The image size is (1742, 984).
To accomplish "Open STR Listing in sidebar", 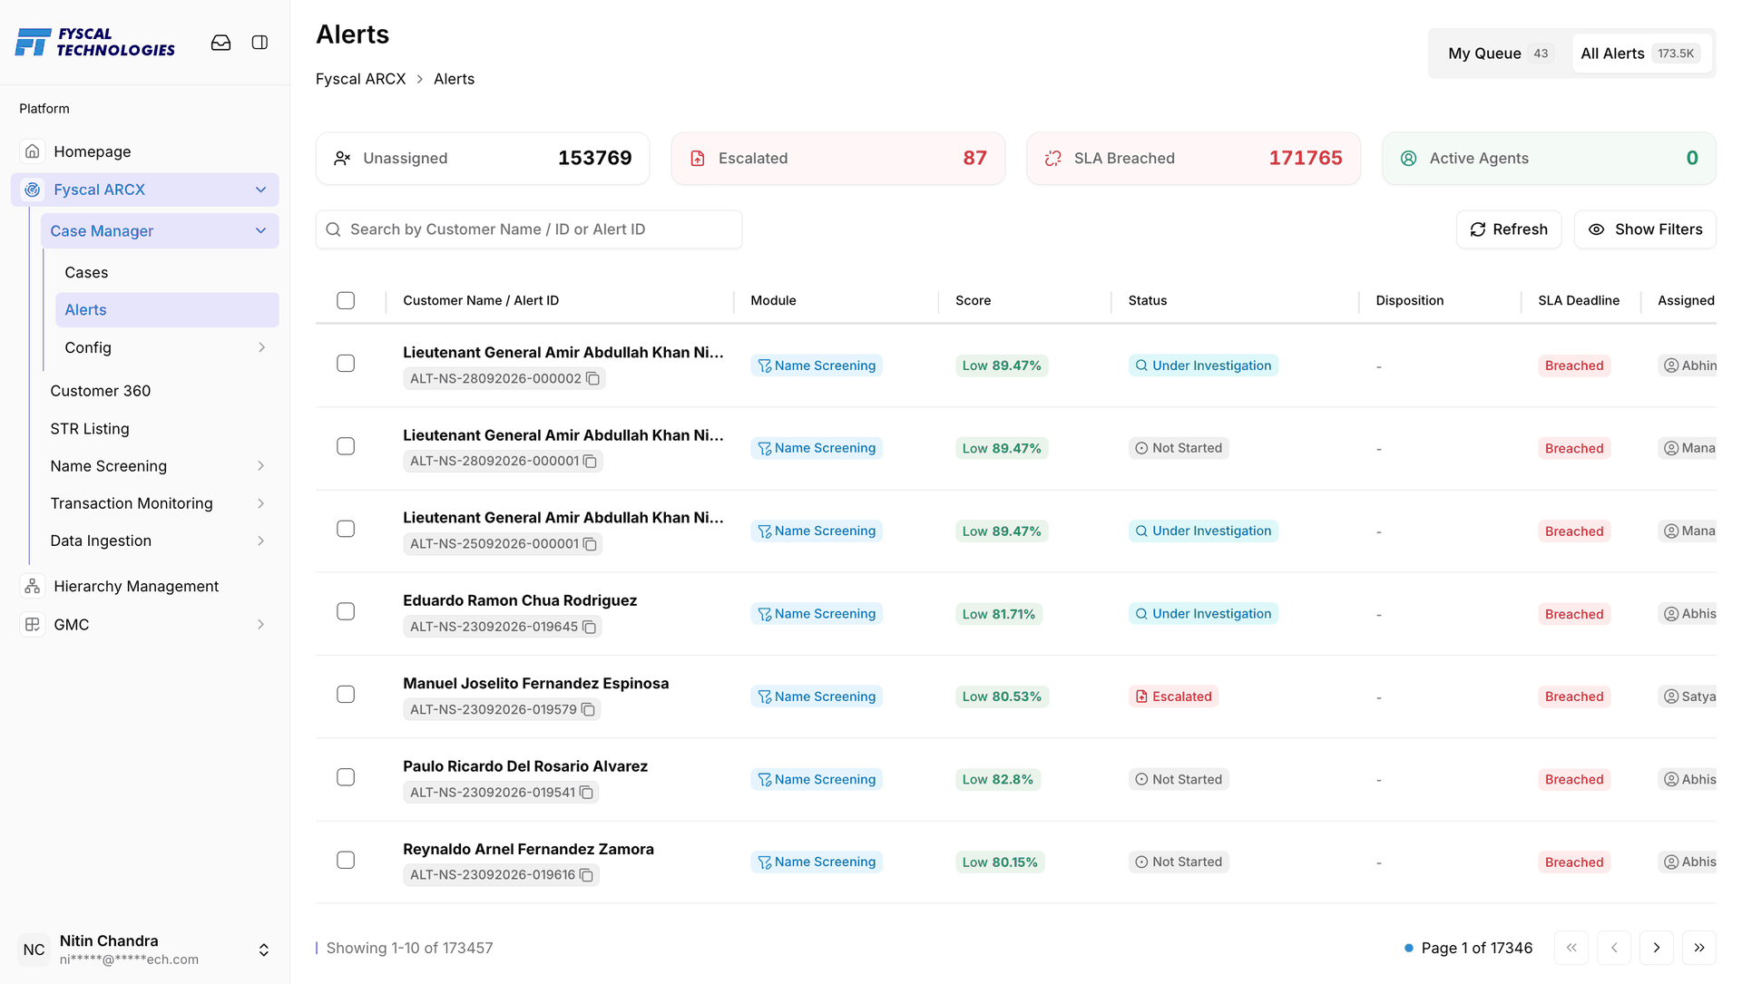I will 90,429.
